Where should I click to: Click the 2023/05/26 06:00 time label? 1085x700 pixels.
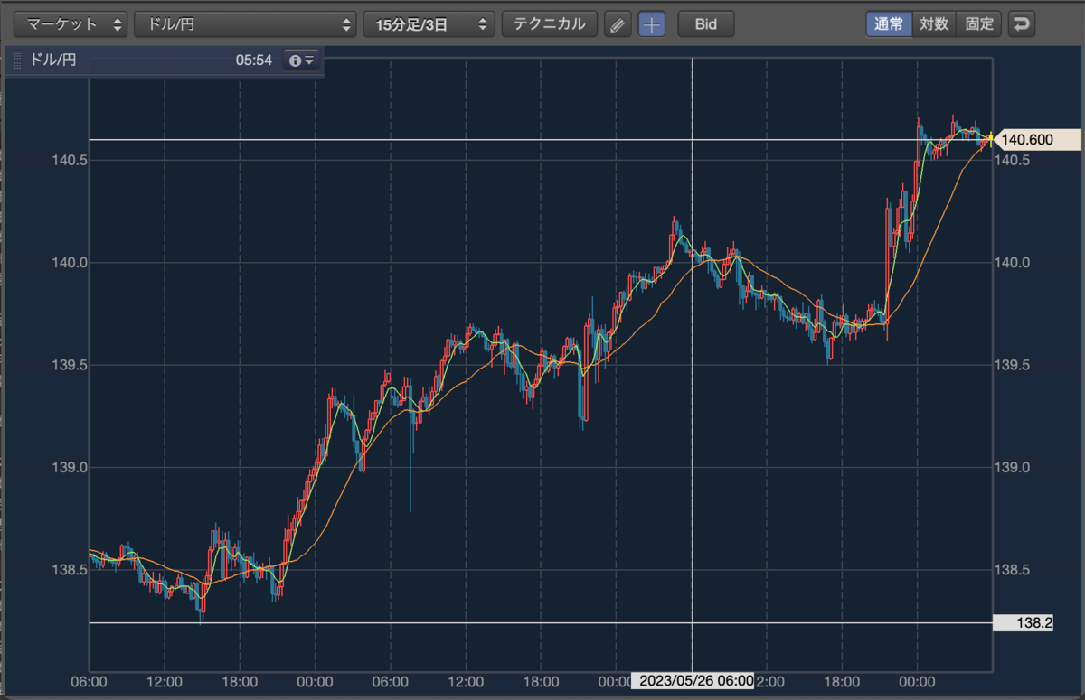click(693, 681)
